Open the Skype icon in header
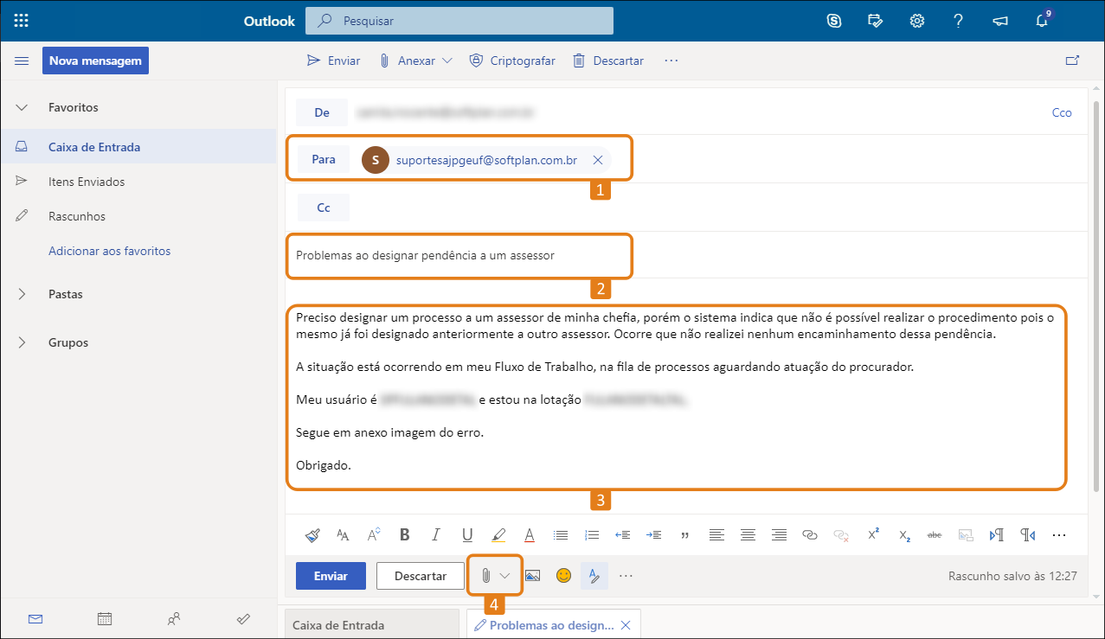 pyautogui.click(x=834, y=21)
